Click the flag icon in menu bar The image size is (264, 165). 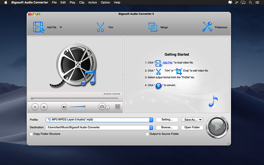coord(237,2)
